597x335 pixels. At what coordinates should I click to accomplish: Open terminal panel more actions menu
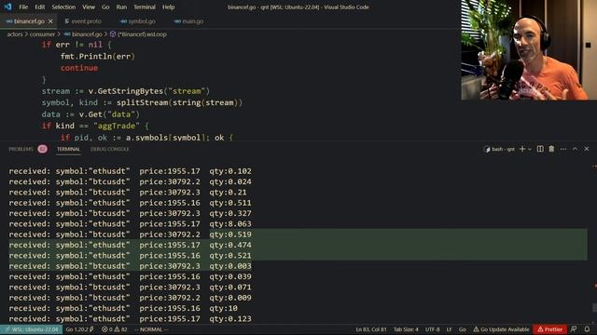(x=563, y=149)
